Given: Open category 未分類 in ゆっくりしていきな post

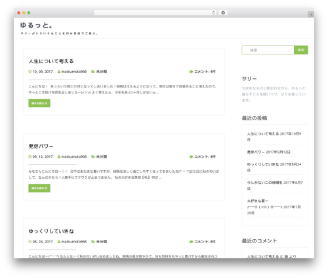Looking at the screenshot, I should [102, 242].
